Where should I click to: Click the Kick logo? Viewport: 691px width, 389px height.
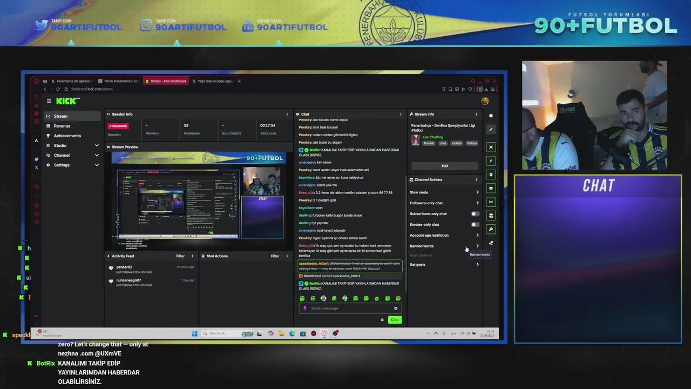67,101
